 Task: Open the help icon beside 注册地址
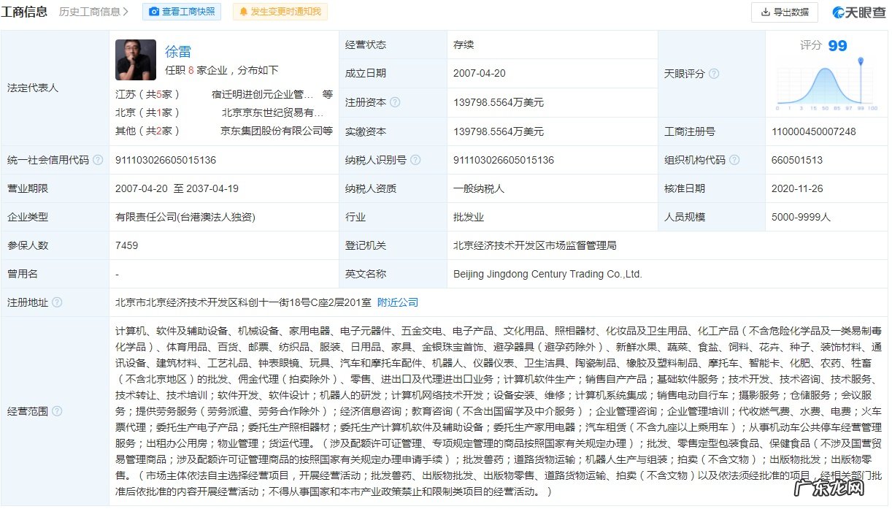(x=57, y=302)
